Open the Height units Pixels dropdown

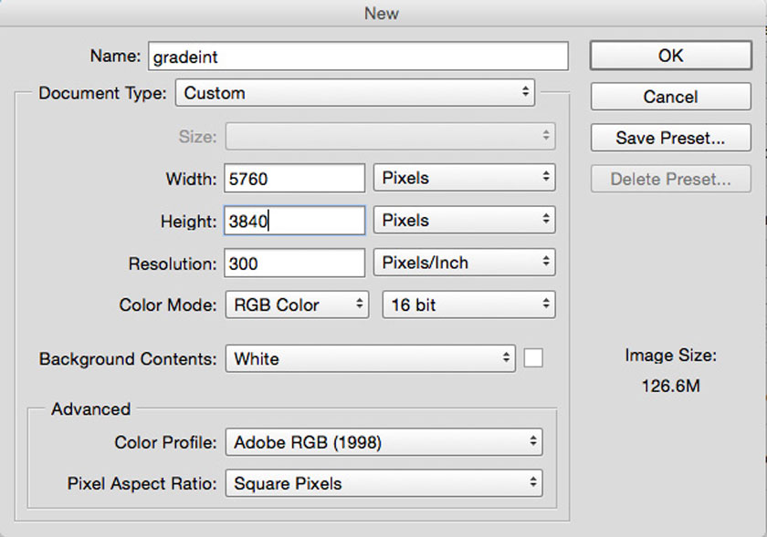(x=464, y=221)
